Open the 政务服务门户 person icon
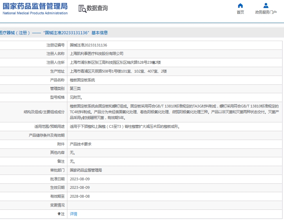 point(266,6)
